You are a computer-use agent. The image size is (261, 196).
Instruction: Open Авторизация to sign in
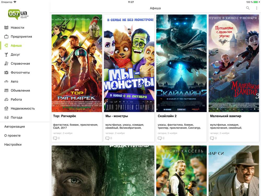point(14,126)
